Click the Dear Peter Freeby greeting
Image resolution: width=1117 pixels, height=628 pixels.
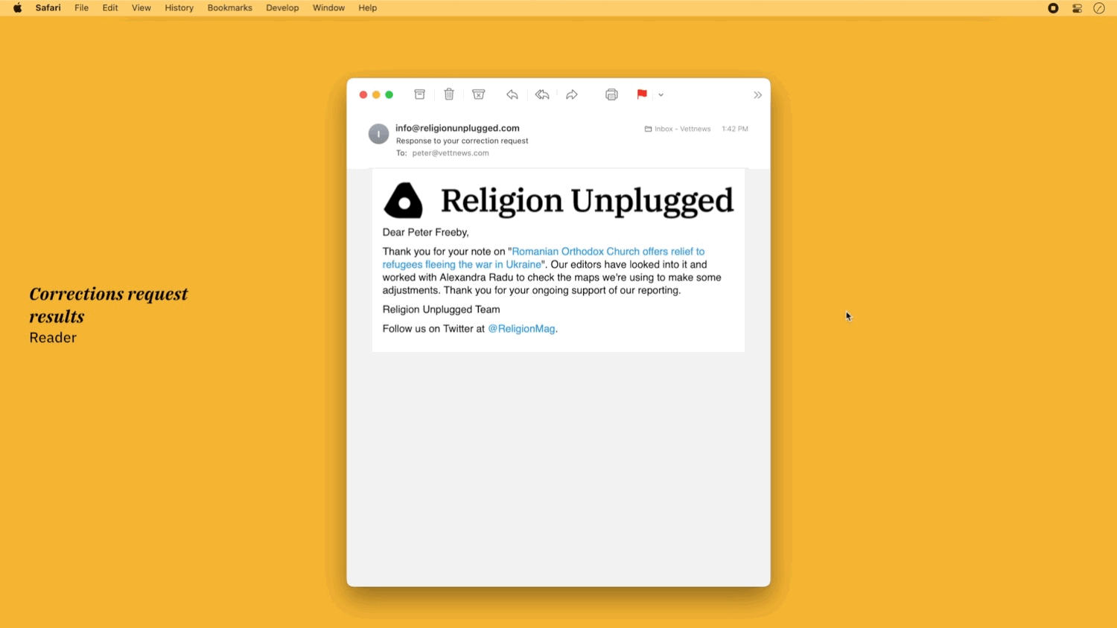[x=425, y=232]
